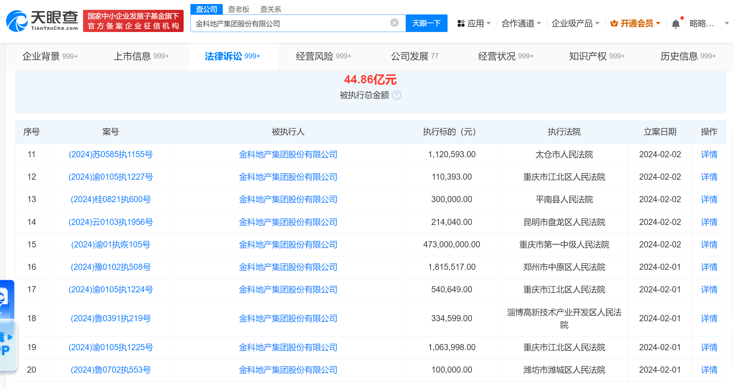The image size is (733, 388).
Task: Click the 执行标的（元）column header
Action: click(x=452, y=132)
